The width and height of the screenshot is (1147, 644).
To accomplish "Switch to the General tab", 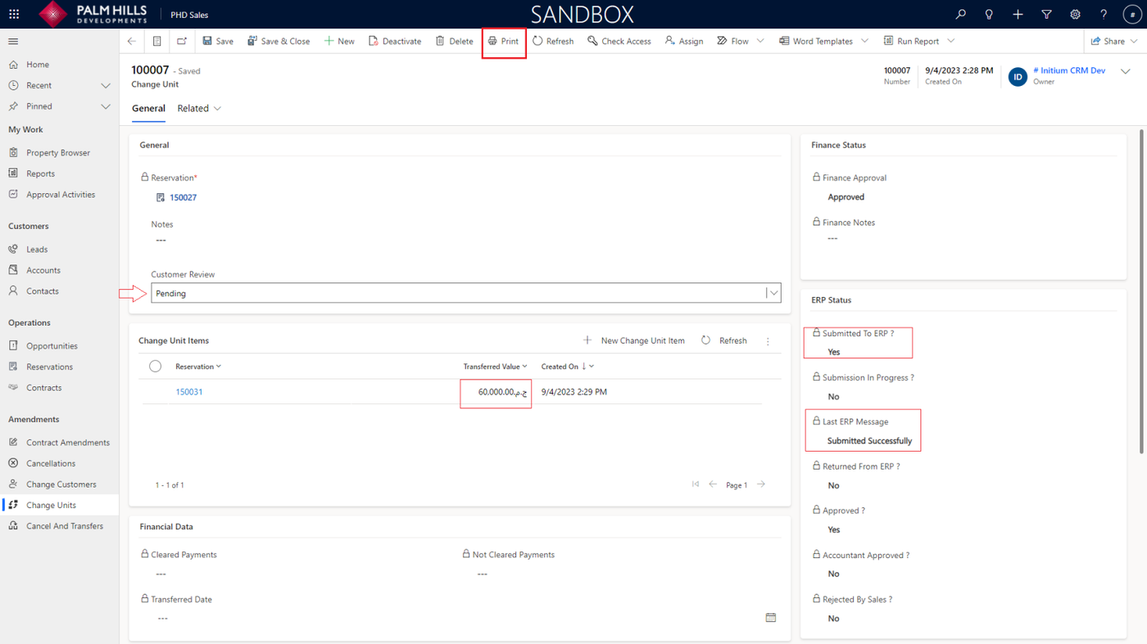I will [x=148, y=108].
